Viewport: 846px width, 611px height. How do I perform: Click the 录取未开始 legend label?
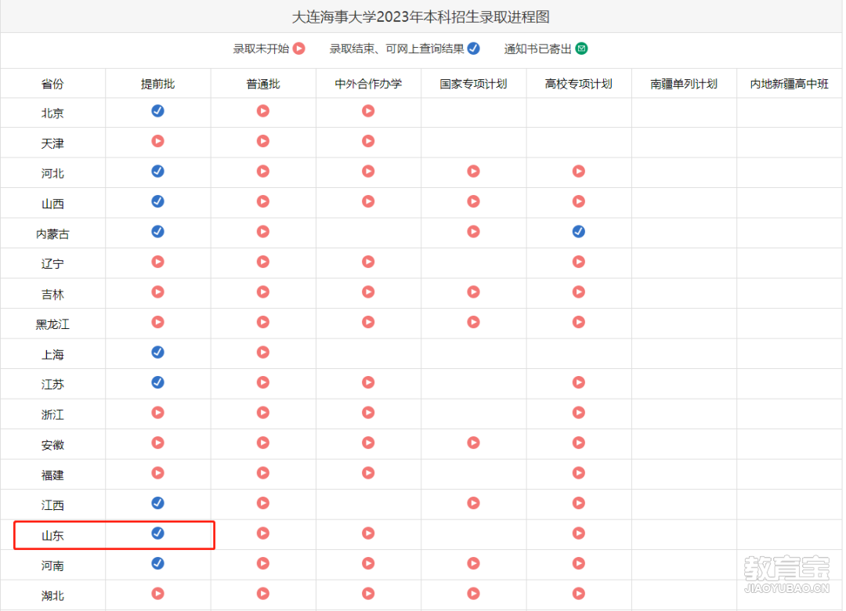tap(261, 49)
